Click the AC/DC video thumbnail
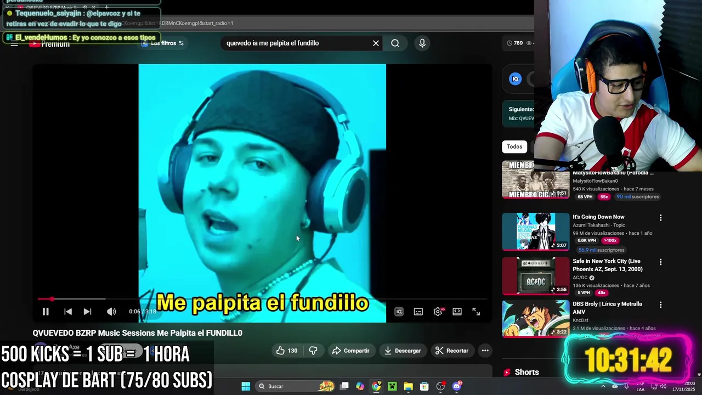 [535, 276]
